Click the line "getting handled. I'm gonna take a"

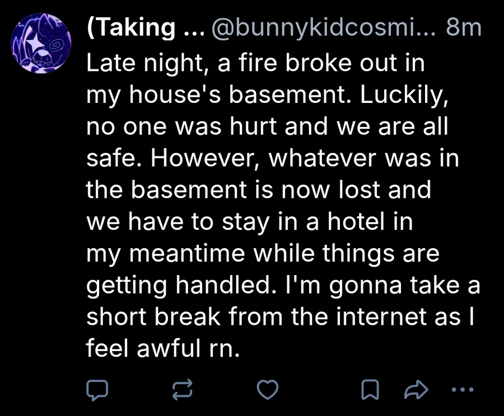pos(283,286)
